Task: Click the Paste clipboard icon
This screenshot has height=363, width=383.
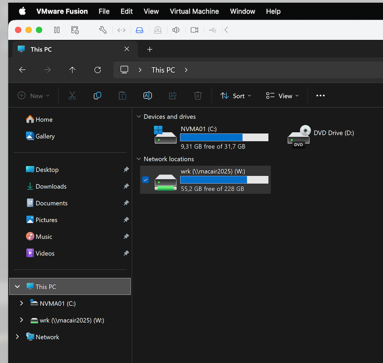Action: (122, 96)
